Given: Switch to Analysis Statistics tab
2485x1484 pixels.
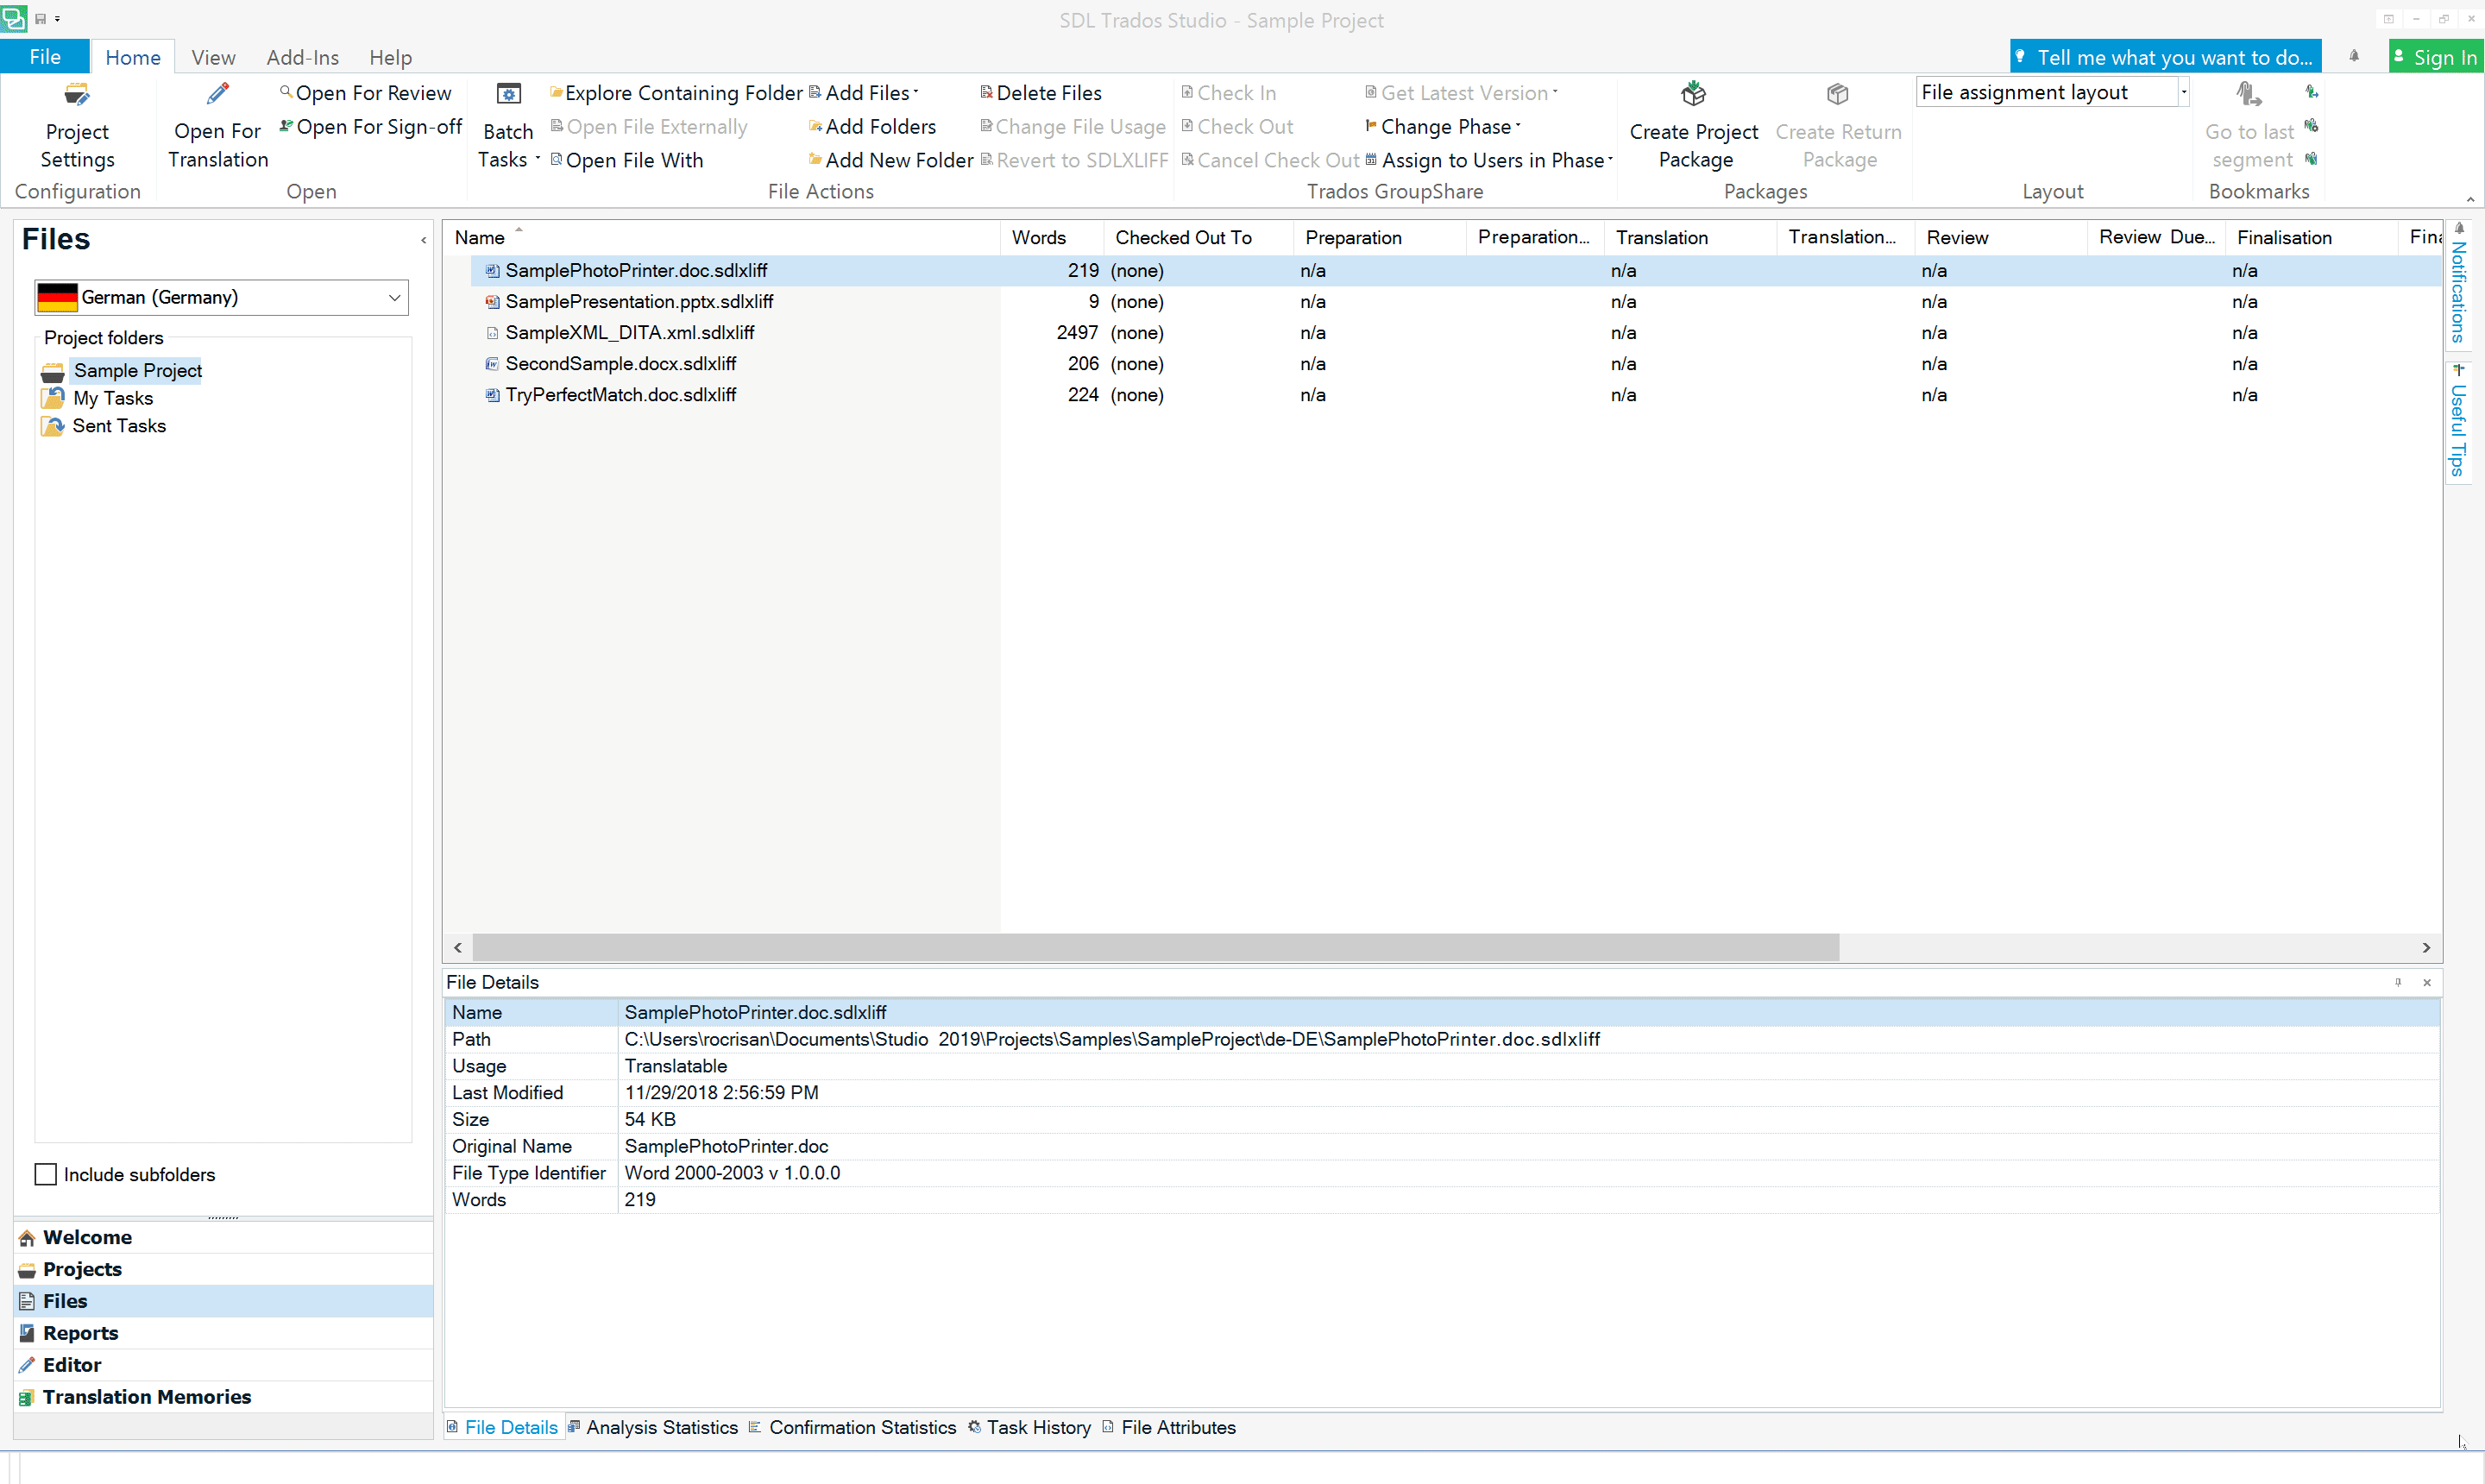Looking at the screenshot, I should (653, 1427).
